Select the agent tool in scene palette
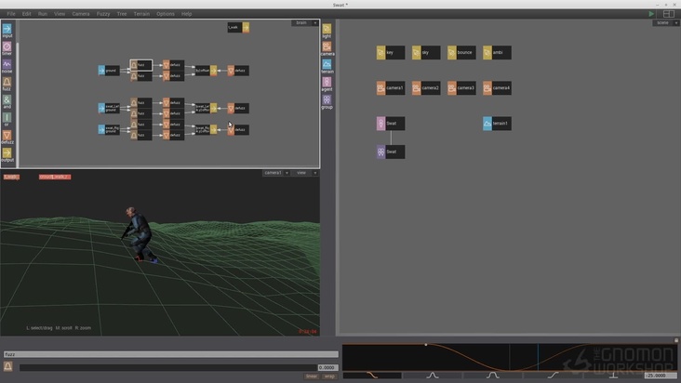Screen dimensions: 681x383 [327, 83]
